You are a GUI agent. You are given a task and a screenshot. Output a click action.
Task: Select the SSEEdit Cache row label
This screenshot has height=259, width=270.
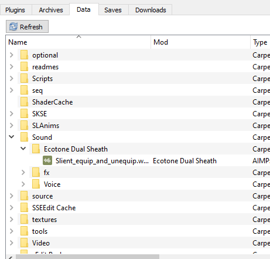pos(54,208)
